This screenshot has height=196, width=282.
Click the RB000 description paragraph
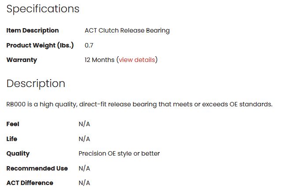[139, 104]
